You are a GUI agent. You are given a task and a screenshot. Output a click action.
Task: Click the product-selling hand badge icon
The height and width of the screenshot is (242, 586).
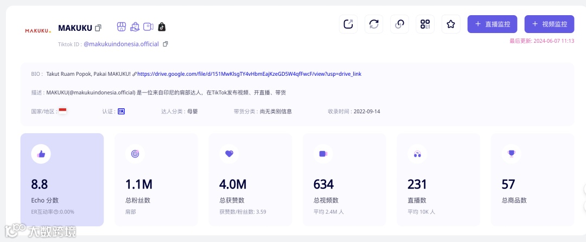pyautogui.click(x=135, y=27)
